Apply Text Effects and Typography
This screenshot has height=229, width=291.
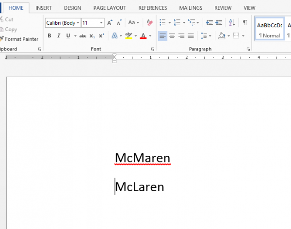click(114, 35)
